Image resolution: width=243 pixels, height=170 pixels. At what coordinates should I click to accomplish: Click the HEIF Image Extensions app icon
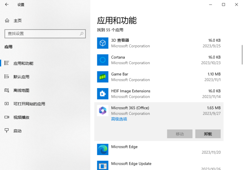103,94
